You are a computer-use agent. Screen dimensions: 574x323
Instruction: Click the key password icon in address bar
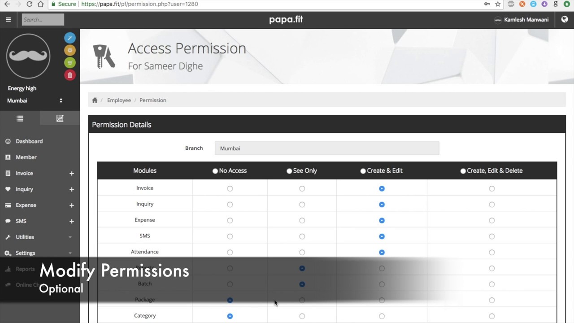click(x=487, y=4)
